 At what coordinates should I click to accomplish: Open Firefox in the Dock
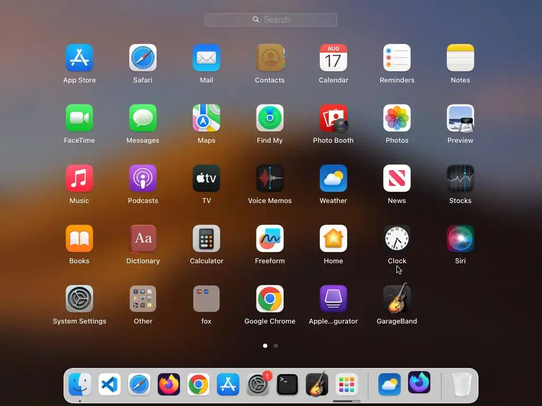coord(169,384)
